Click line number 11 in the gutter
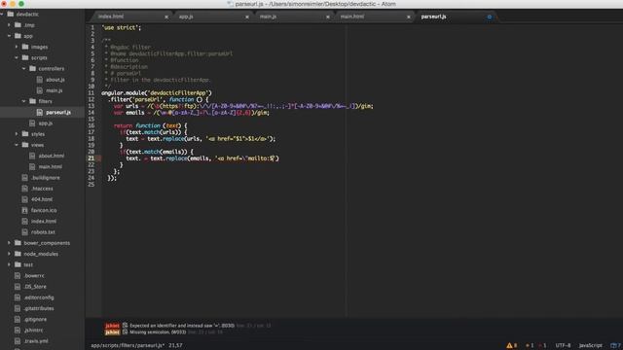The image size is (623, 350). [91, 93]
